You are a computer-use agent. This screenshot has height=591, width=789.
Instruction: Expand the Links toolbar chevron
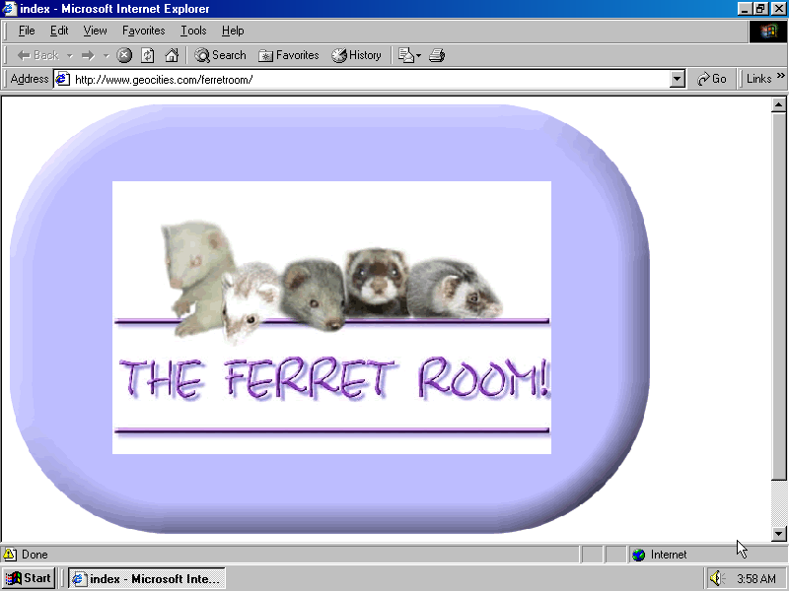point(780,76)
